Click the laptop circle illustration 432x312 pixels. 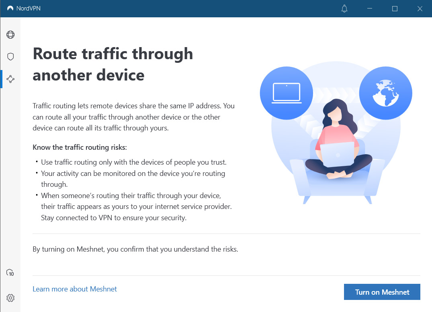pos(287,93)
